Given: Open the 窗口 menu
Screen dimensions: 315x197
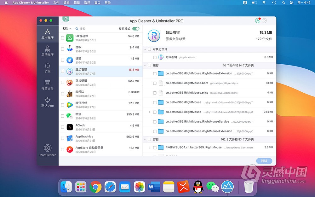Looking at the screenshot, I should (x=97, y=3).
